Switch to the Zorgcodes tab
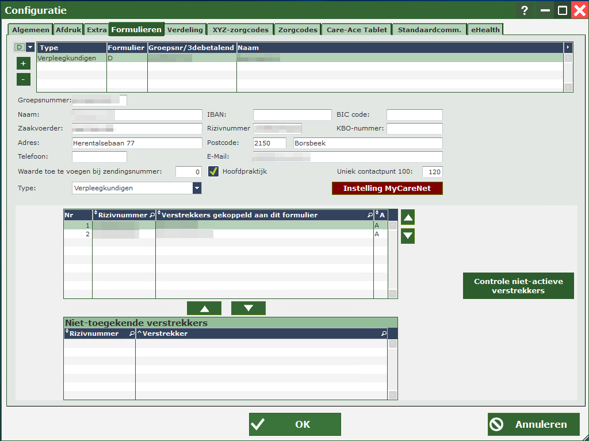The height and width of the screenshot is (441, 589). click(297, 30)
